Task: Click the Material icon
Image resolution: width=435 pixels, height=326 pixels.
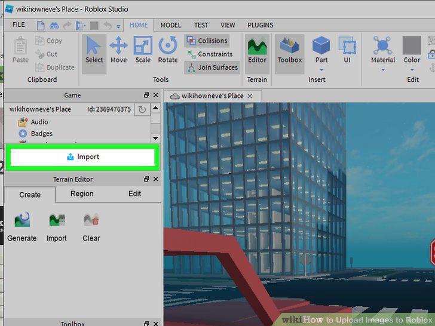Action: pos(383,45)
